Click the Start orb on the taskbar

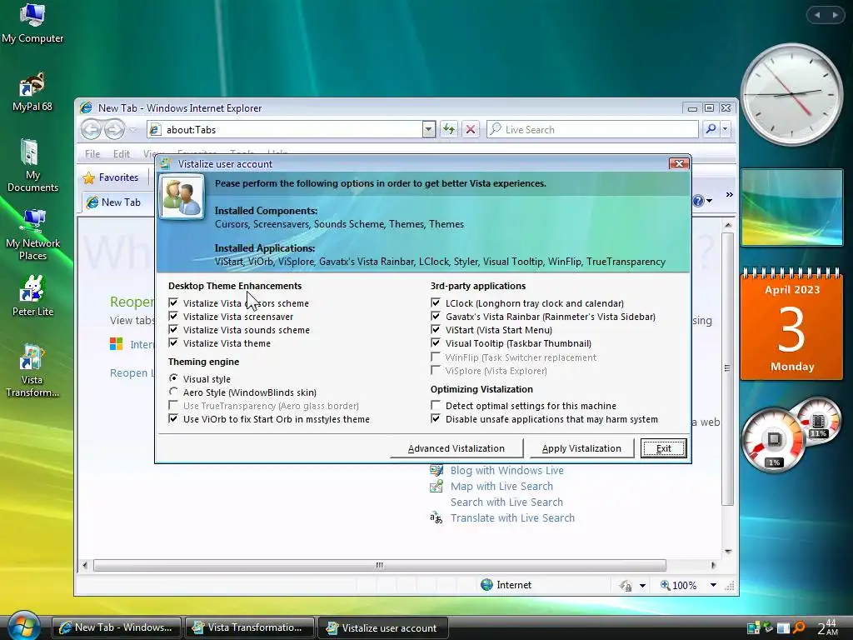[x=22, y=625]
